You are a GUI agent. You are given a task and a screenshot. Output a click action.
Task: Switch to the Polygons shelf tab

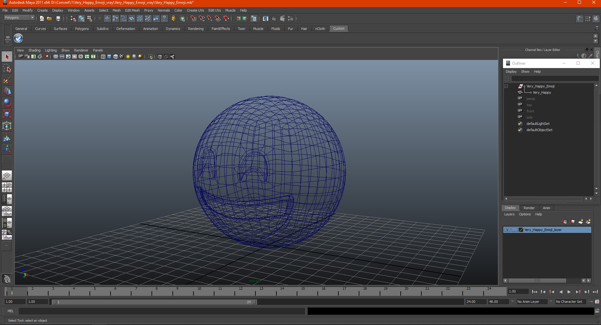pyautogui.click(x=82, y=29)
